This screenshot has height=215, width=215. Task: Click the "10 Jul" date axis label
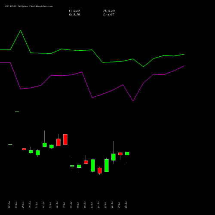coord(85,205)
